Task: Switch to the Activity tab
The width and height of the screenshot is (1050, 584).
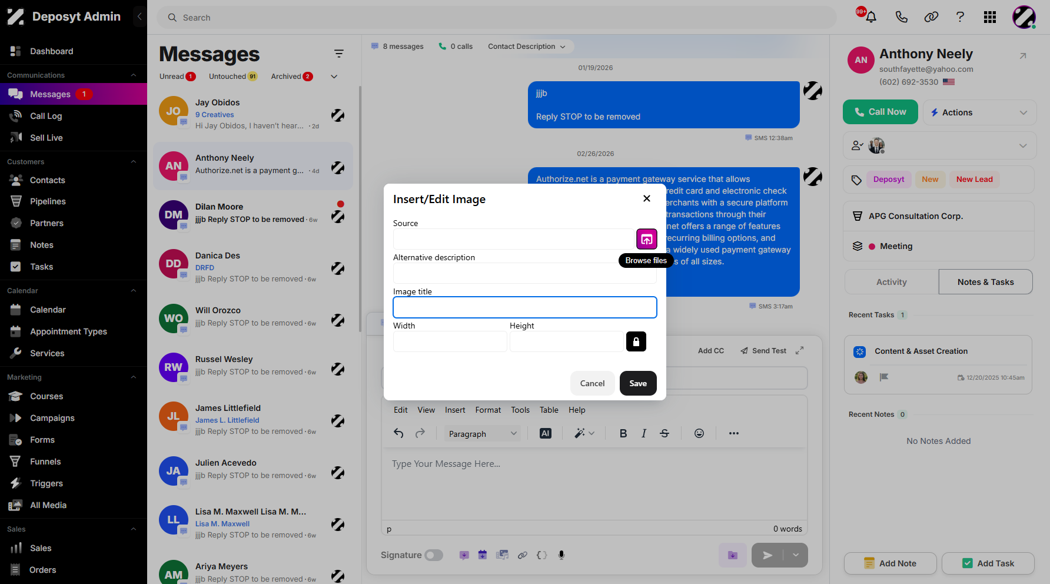Action: (891, 282)
